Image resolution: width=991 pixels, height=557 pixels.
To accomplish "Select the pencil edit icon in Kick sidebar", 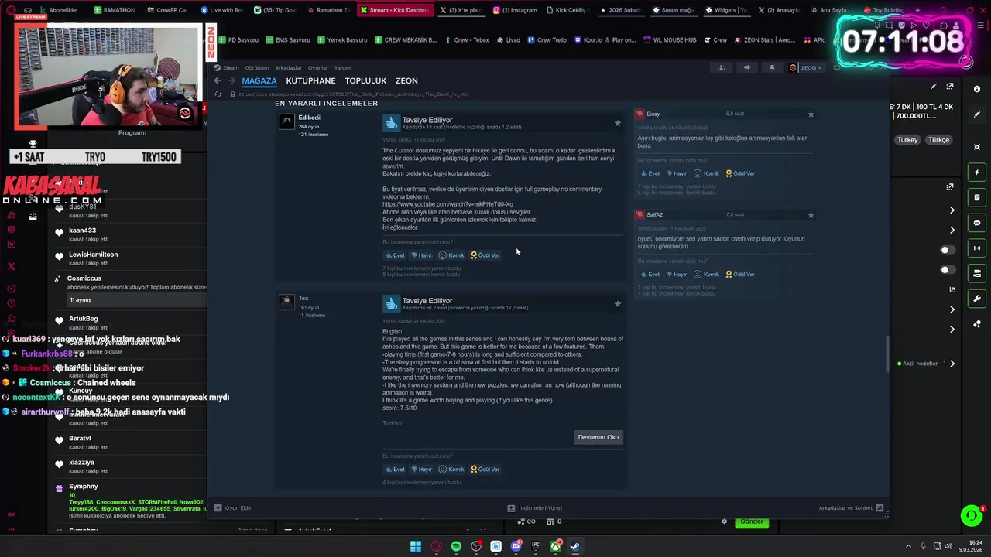I will pos(977,114).
